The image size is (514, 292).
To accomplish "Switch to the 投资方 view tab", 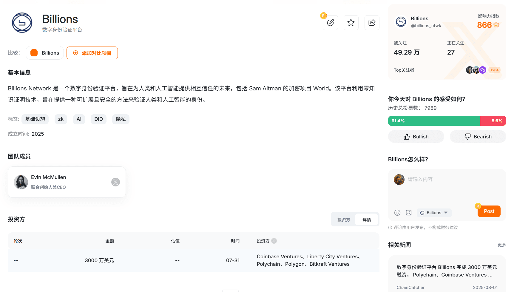I will tap(344, 220).
